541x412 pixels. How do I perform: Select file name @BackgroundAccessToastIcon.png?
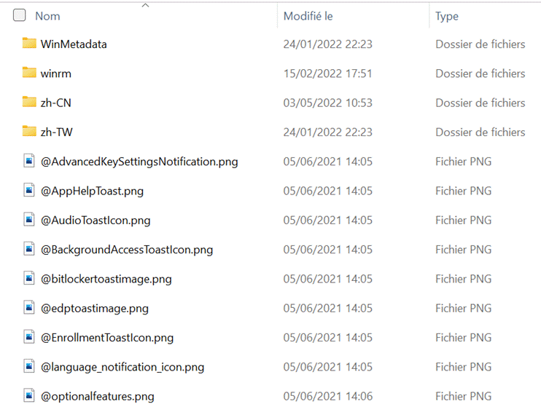[127, 250]
